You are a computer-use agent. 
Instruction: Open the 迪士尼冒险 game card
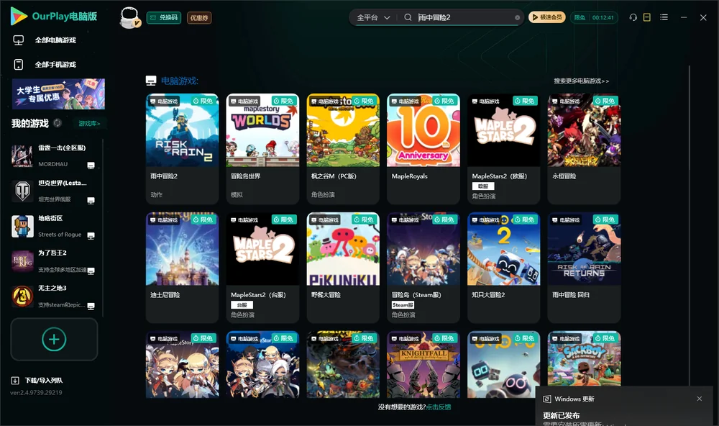(182, 268)
